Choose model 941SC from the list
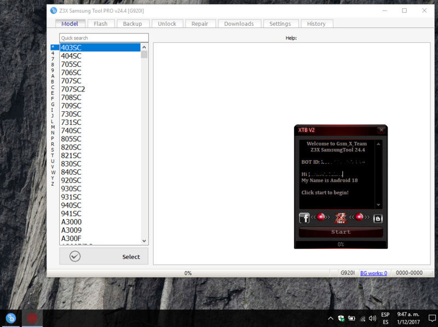The height and width of the screenshot is (327, 438). coord(100,214)
